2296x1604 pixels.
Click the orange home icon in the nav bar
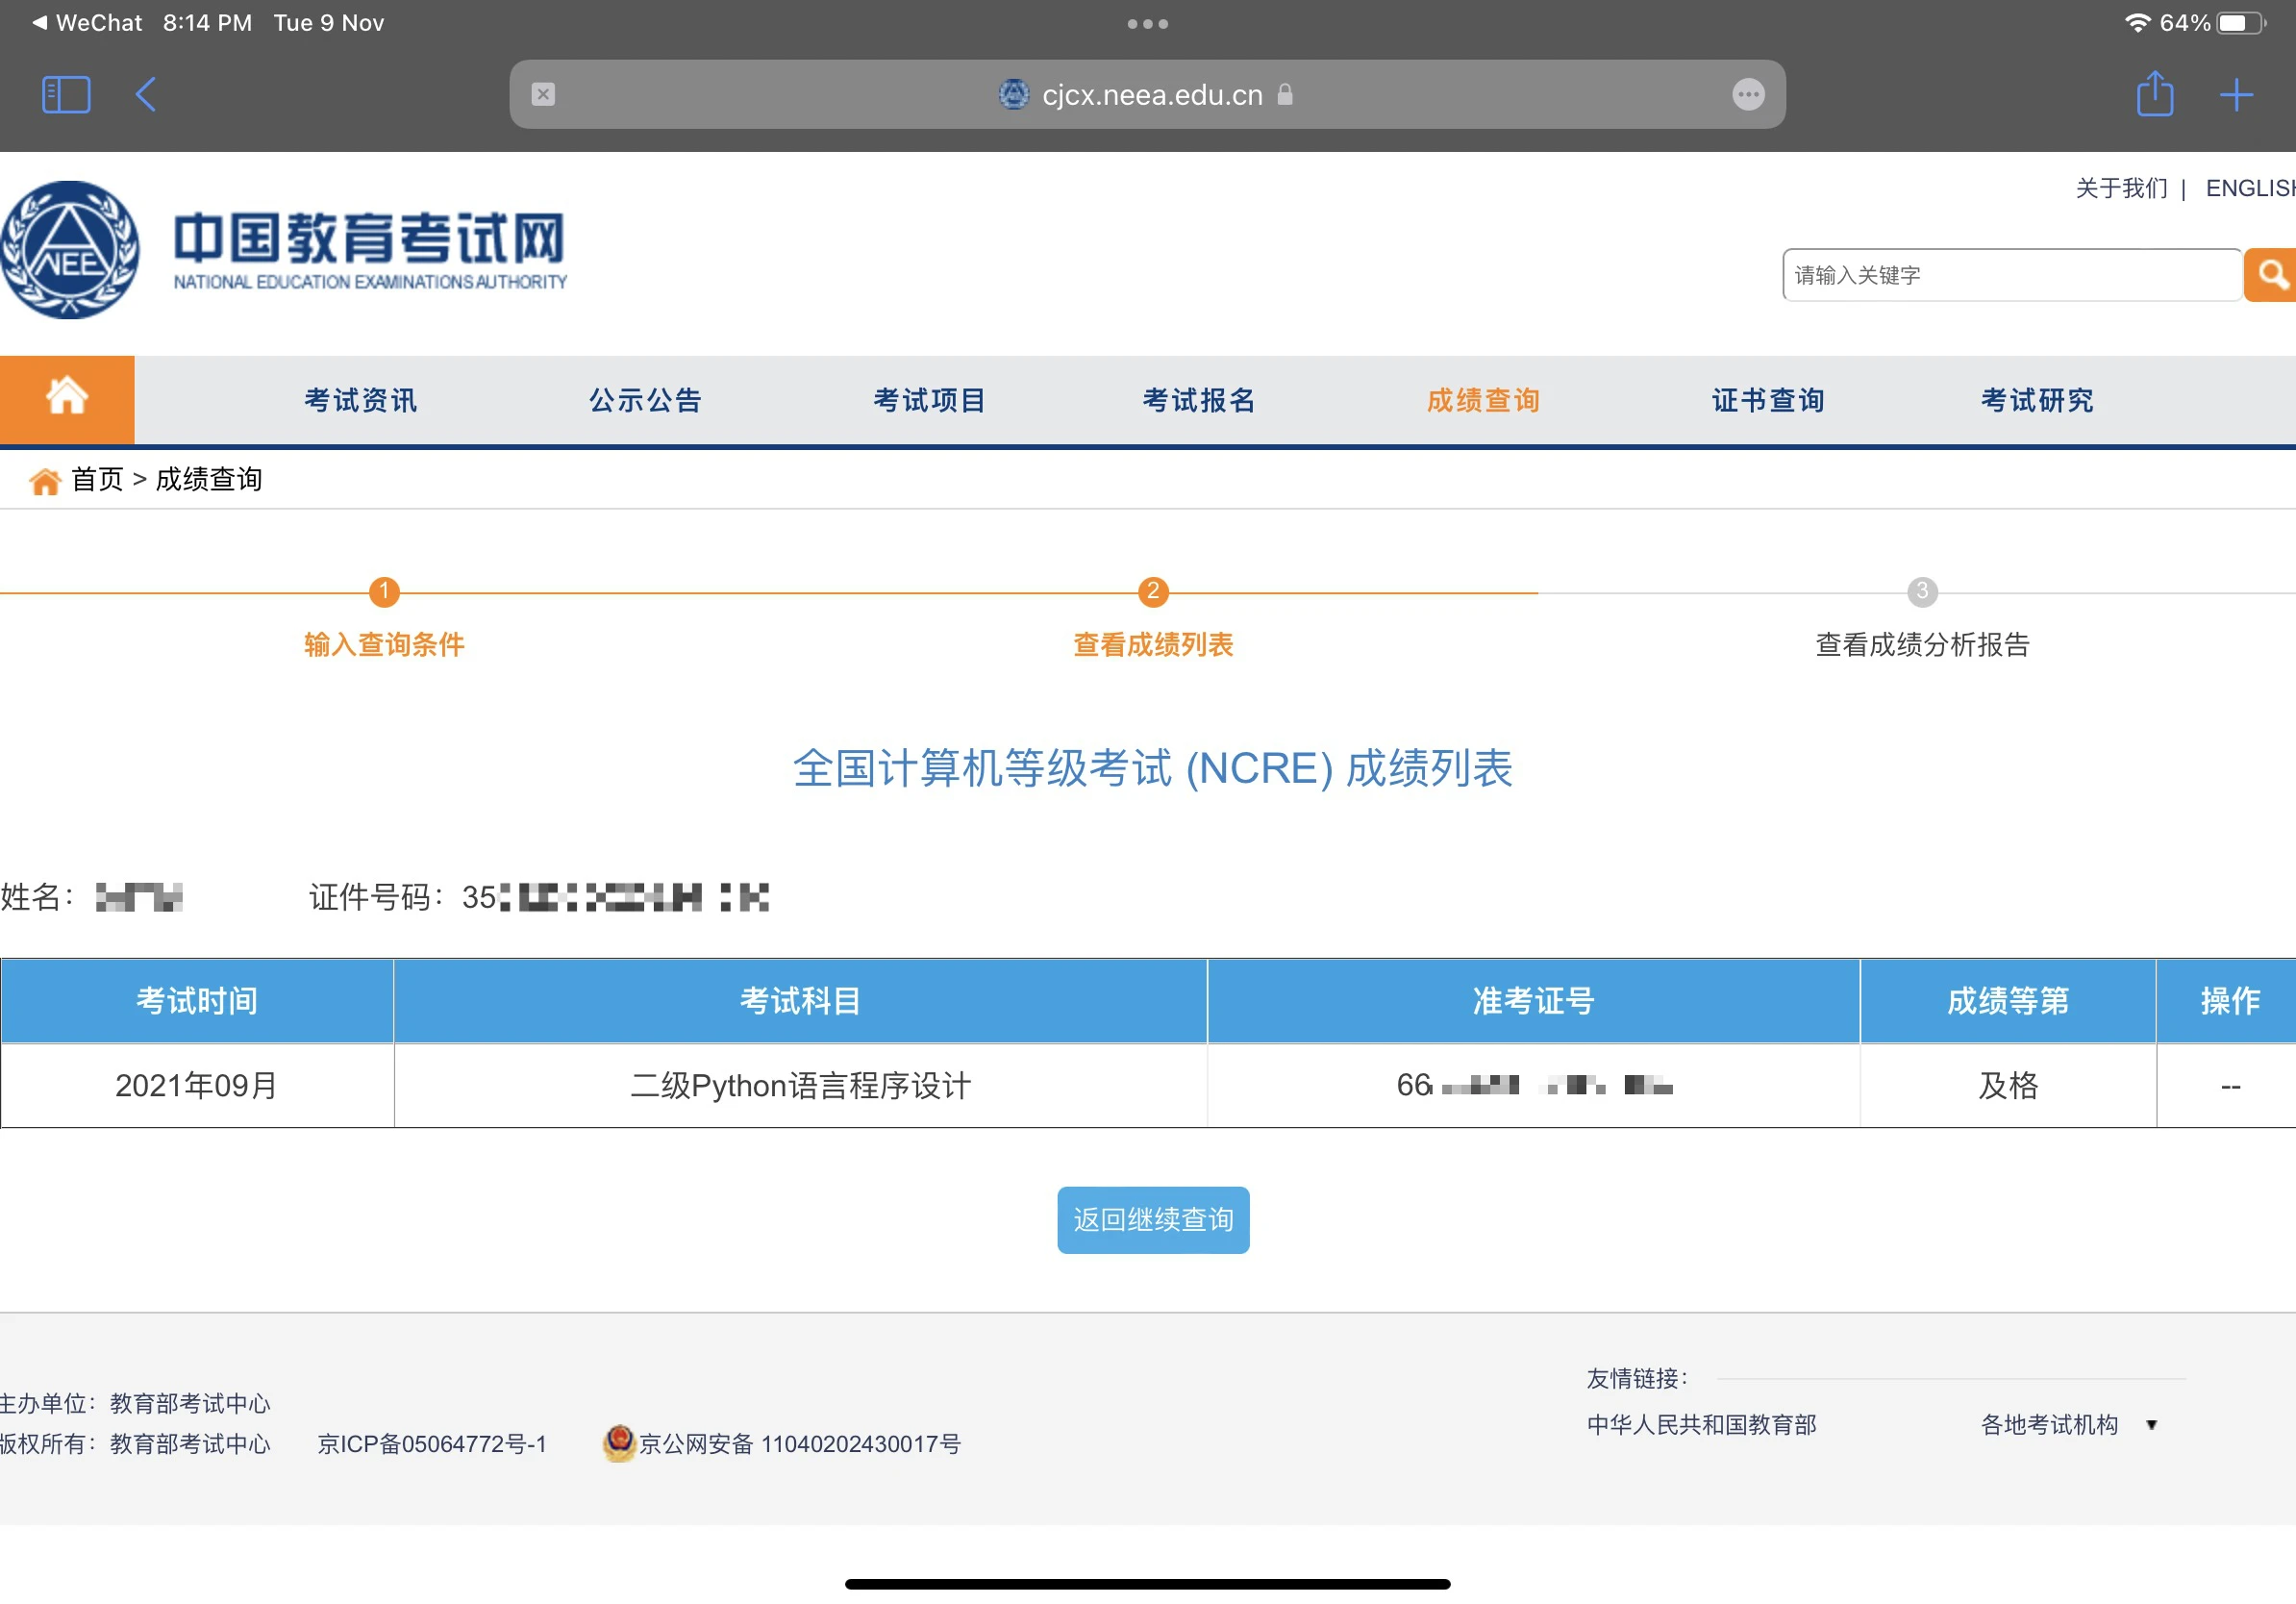67,399
